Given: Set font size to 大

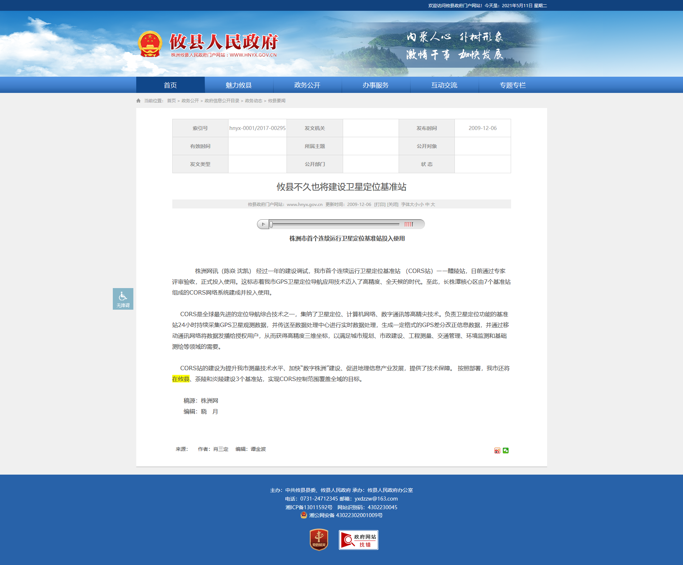Looking at the screenshot, I should [x=433, y=205].
